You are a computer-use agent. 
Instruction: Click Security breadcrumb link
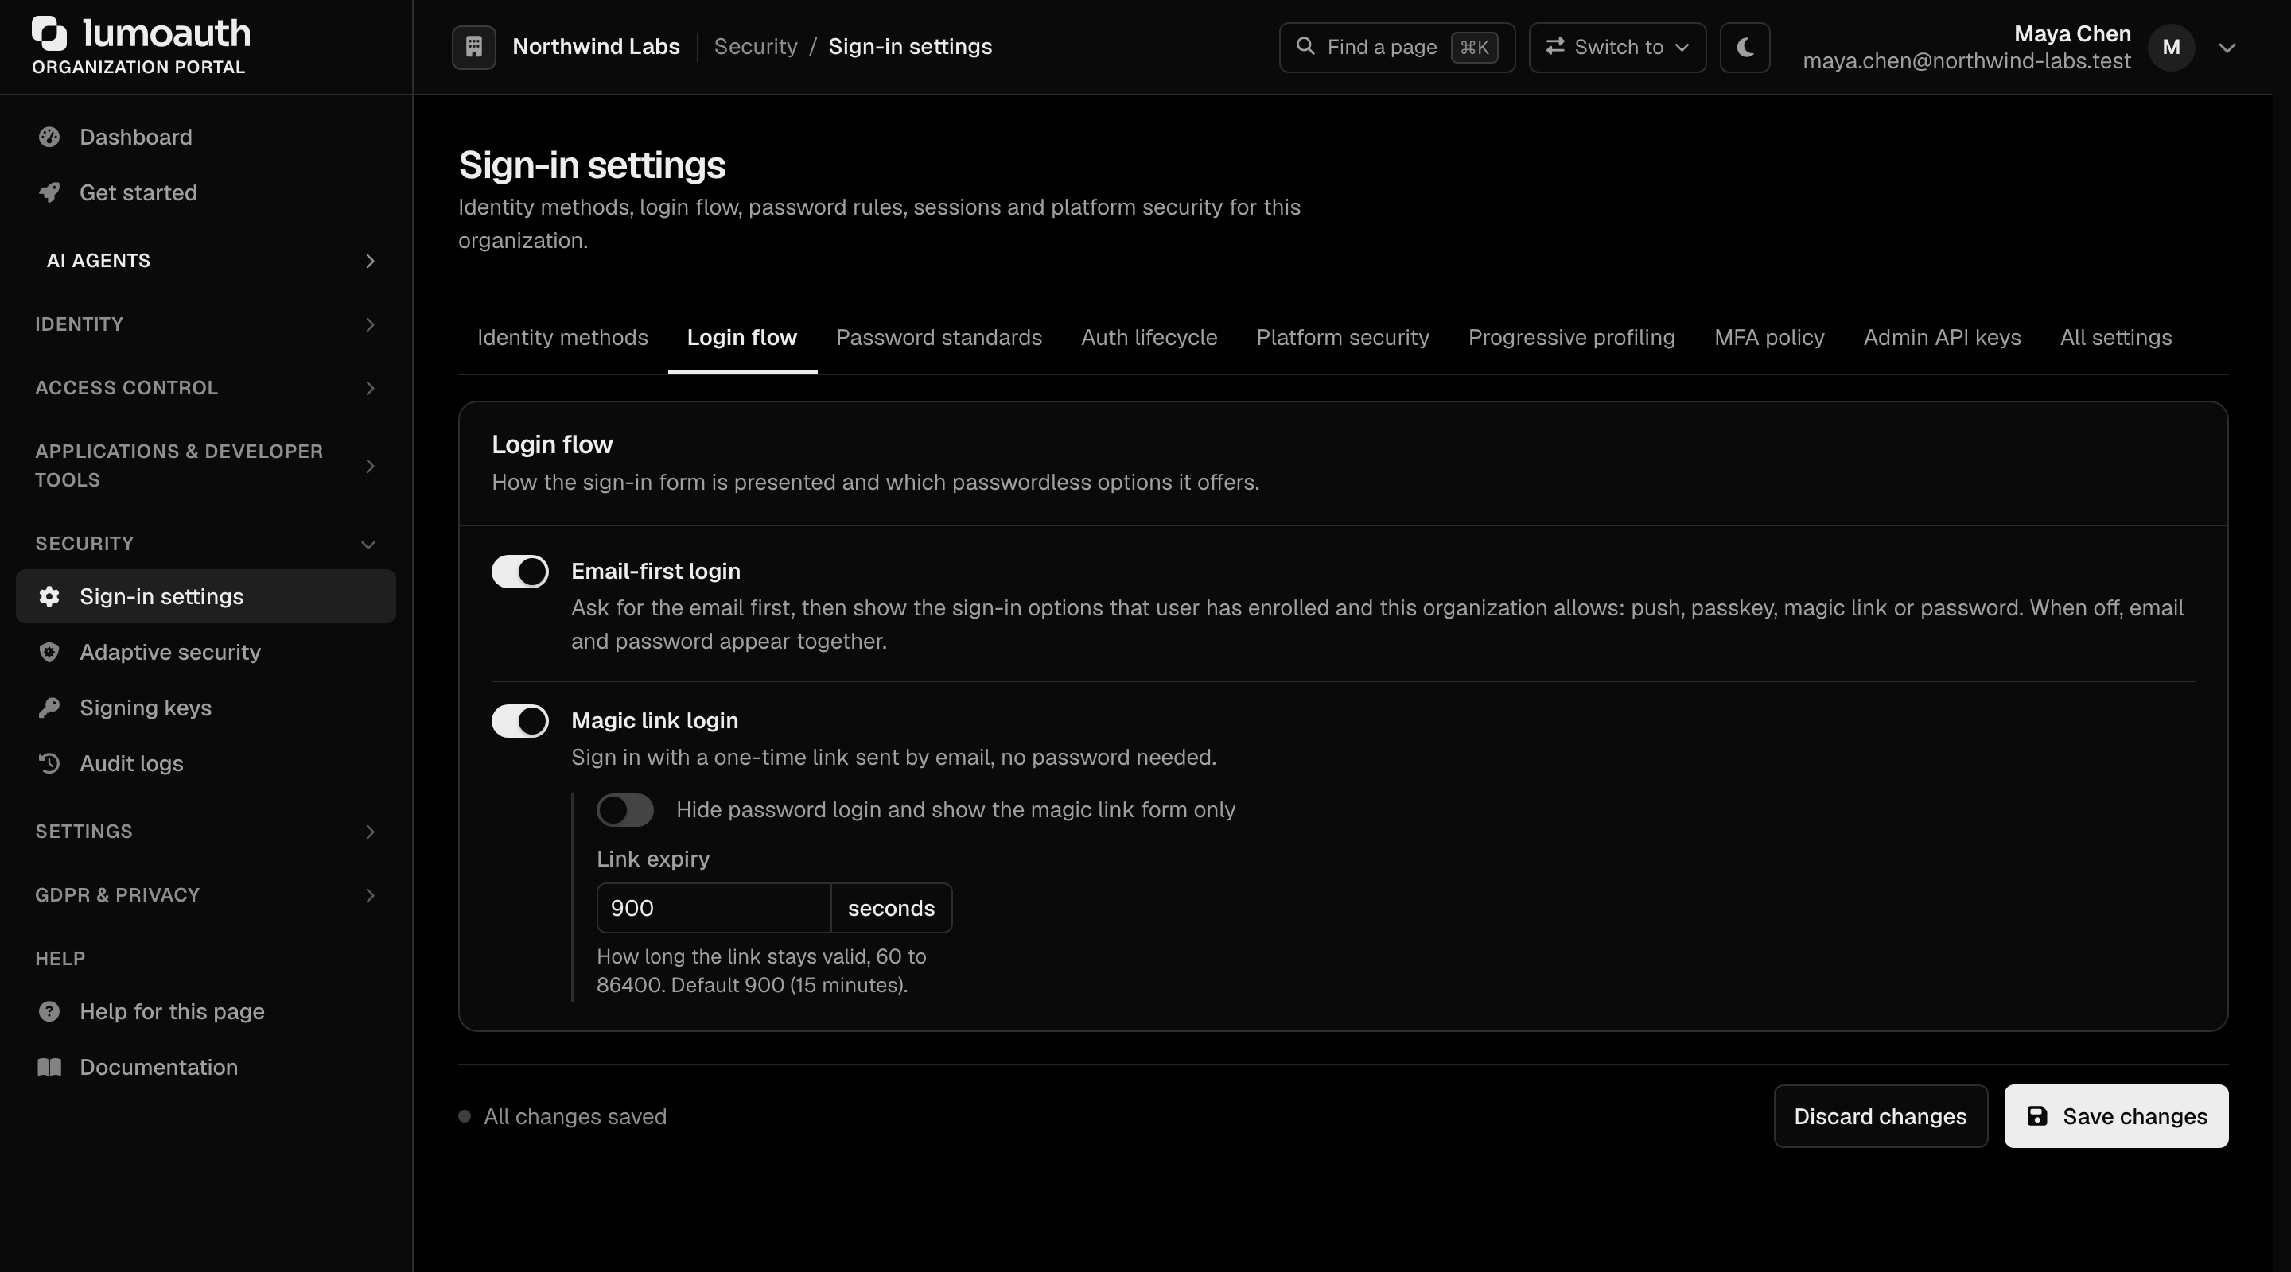tap(755, 47)
